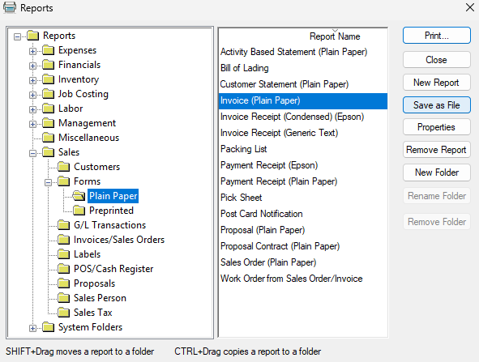Viewport: 479px width, 362px height.
Task: Select Proposal Contract (Plain Paper) report
Action: pos(280,246)
